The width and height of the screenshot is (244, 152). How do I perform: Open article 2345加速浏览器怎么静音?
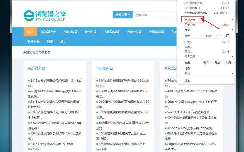55,136
